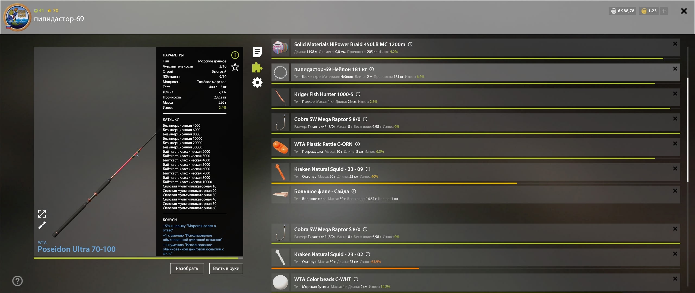
Task: Click the Kraken Squid 23-02 wear bar
Action: [345, 268]
